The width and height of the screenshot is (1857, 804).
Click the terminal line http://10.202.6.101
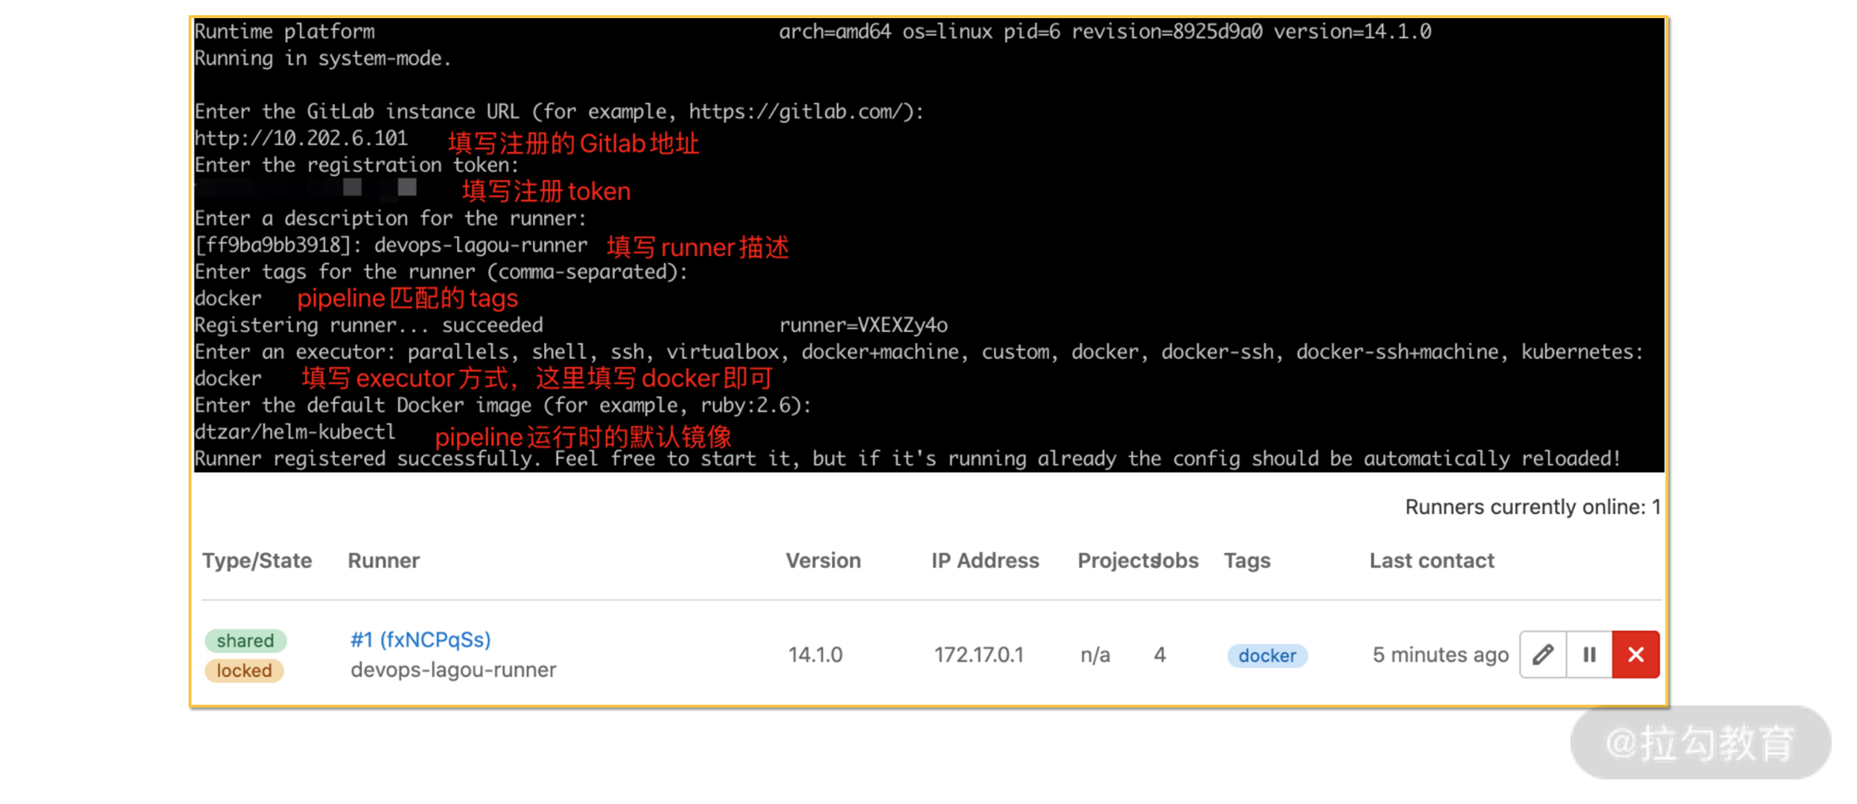(x=301, y=138)
